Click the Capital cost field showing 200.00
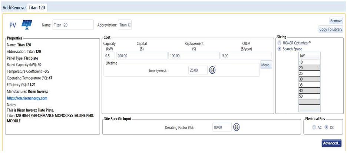This screenshot has width=347, height=153. pyautogui.click(x=141, y=56)
